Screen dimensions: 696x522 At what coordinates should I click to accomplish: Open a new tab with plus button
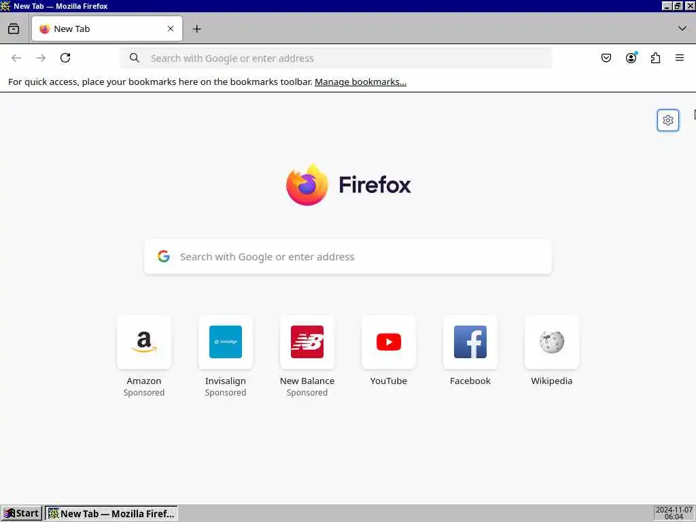point(196,29)
